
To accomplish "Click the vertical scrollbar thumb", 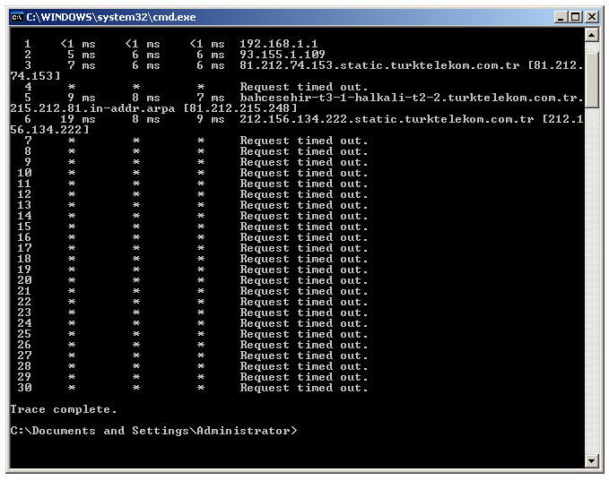I will pos(592,80).
